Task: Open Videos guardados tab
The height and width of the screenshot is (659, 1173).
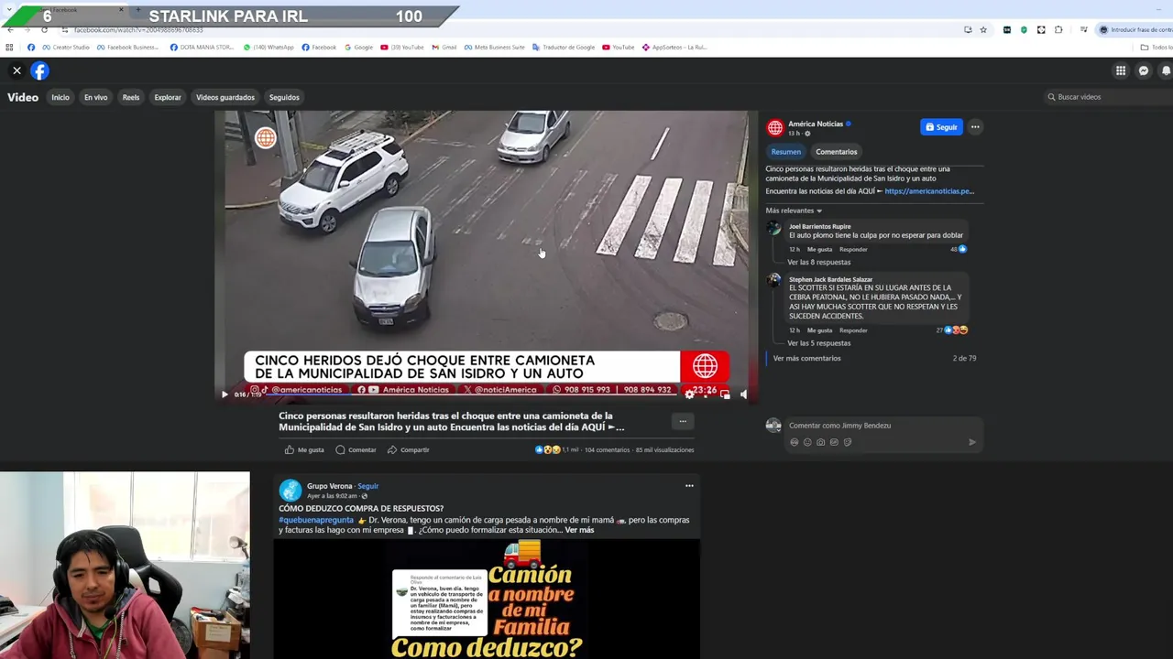Action: 225,97
